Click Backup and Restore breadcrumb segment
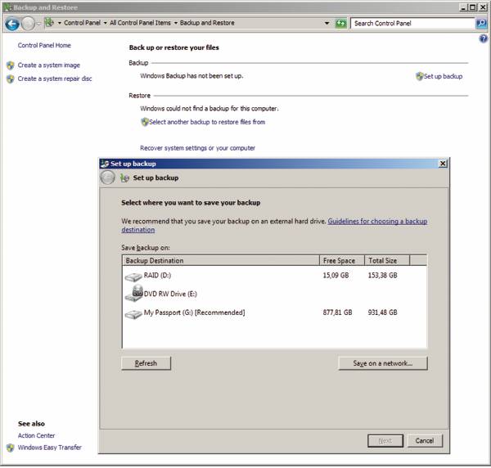Viewport: 491px width, 468px height. pos(207,23)
